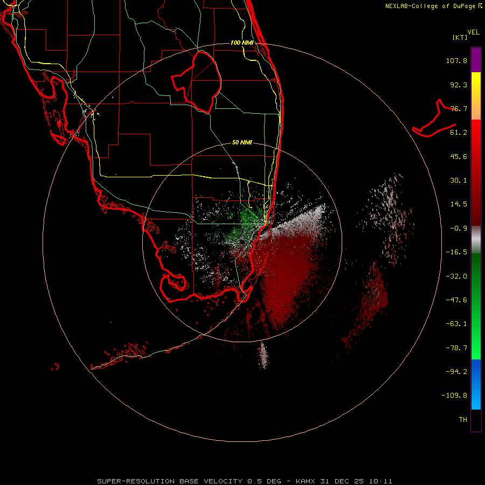Viewport: 485px width, 485px height.
Task: Click the -78.7 velocity scale value
Action: pyautogui.click(x=456, y=348)
